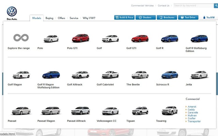The image size is (218, 136).
Task: Select the Jetta car image
Action: (199, 75)
